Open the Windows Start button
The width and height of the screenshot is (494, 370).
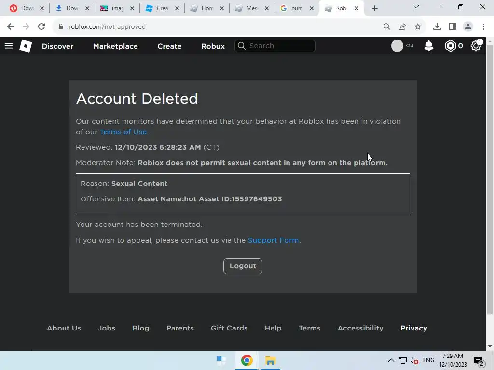coord(221,360)
